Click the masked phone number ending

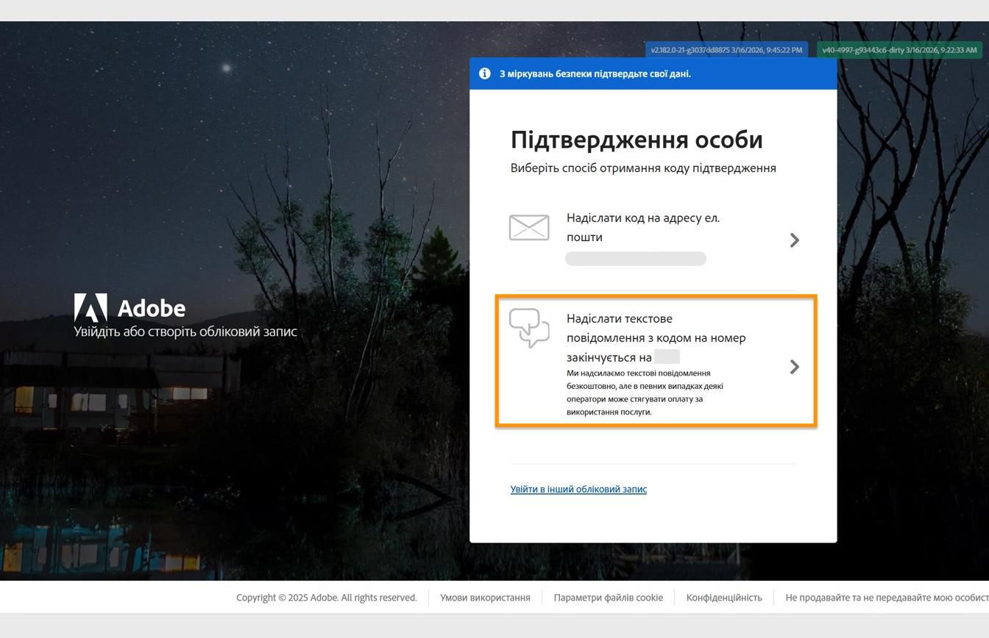668,356
